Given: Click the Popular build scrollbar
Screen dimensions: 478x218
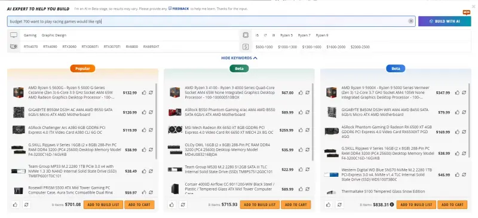Looking at the screenshot, I should pyautogui.click(x=157, y=121).
